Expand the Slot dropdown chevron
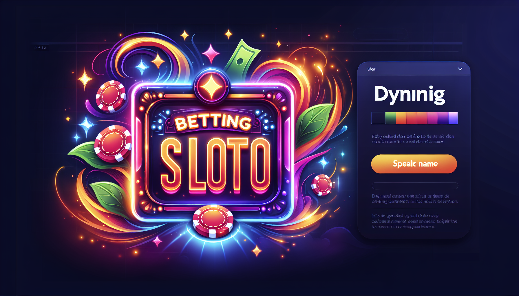This screenshot has width=519, height=296. tap(460, 69)
